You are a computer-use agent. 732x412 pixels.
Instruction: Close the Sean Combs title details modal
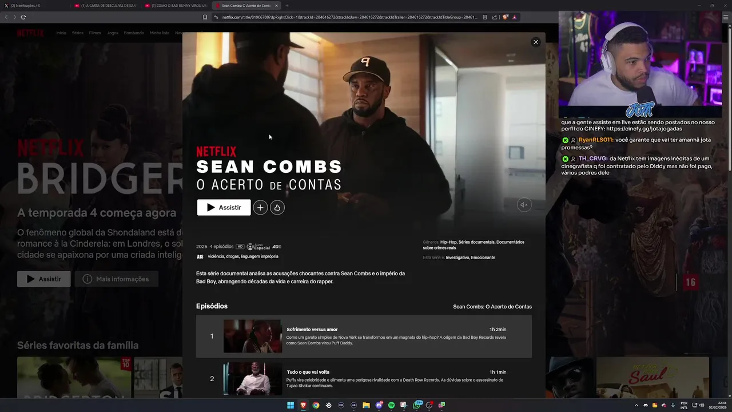(535, 42)
